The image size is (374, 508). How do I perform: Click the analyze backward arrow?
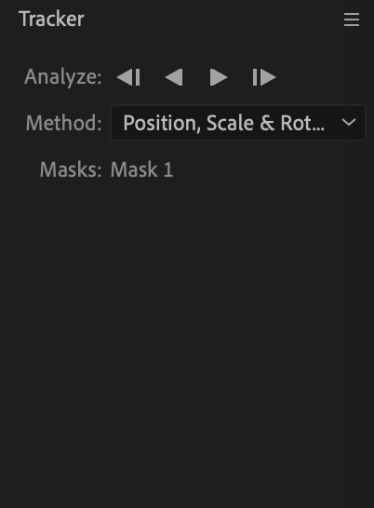(174, 77)
